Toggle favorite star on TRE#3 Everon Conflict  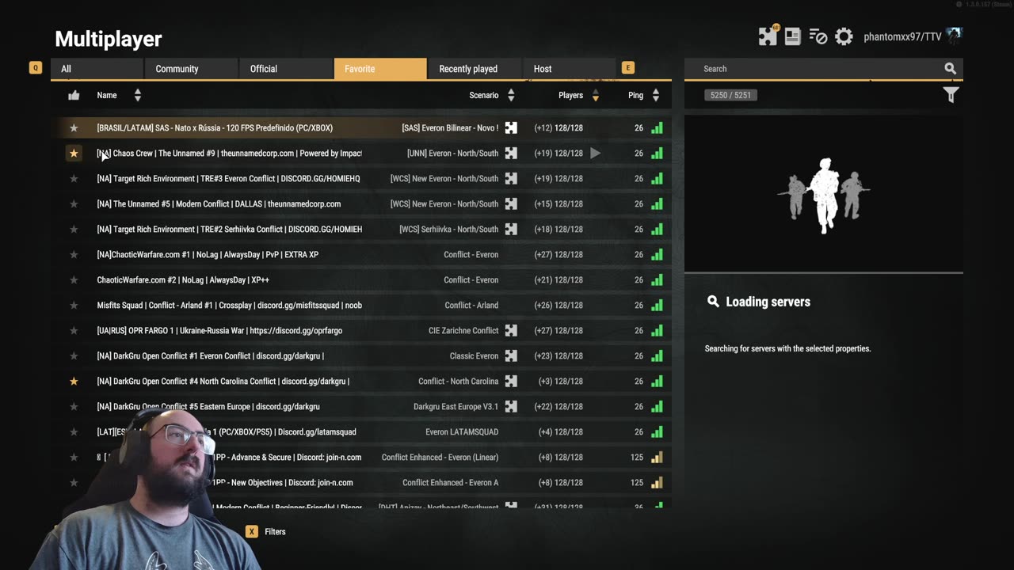(x=74, y=178)
